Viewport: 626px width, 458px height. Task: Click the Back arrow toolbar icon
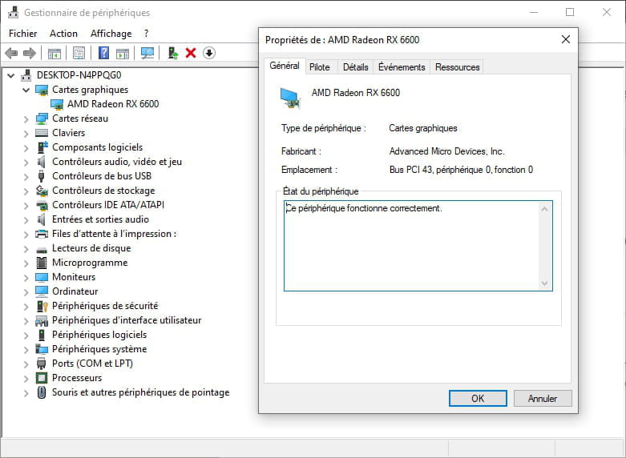(x=11, y=53)
